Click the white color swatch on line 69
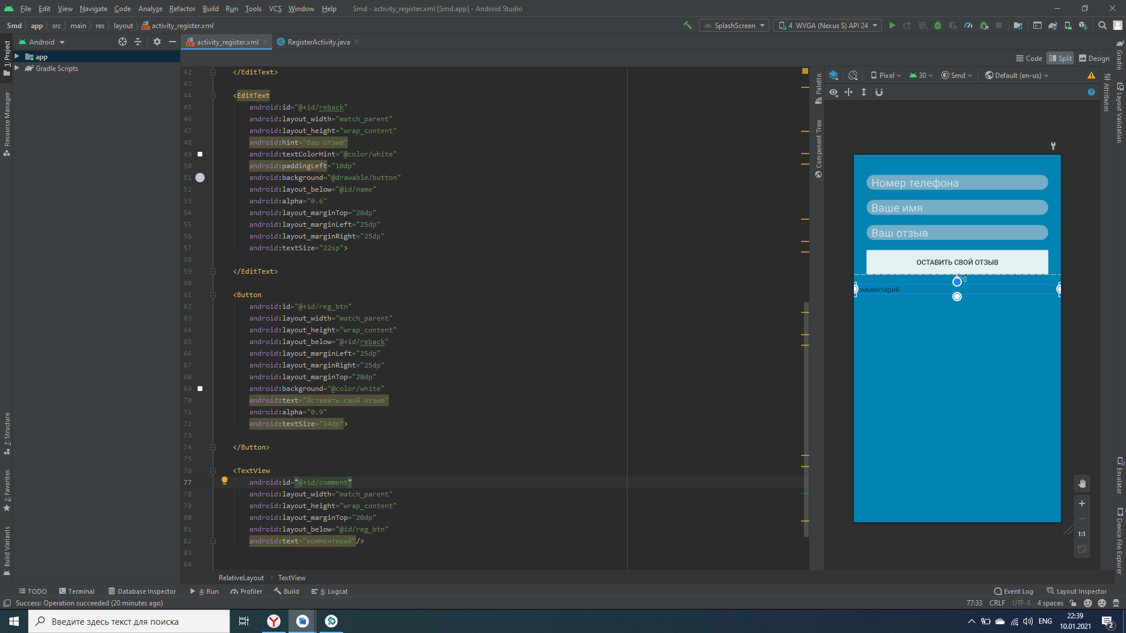 point(200,389)
